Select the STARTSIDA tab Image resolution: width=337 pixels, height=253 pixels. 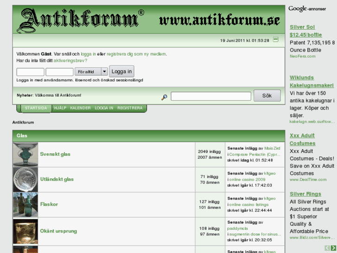point(36,108)
